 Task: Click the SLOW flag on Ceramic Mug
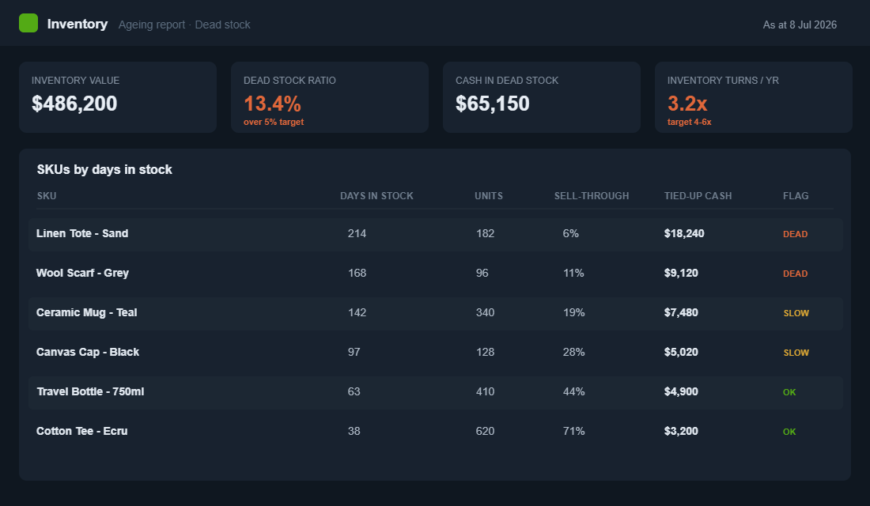796,313
